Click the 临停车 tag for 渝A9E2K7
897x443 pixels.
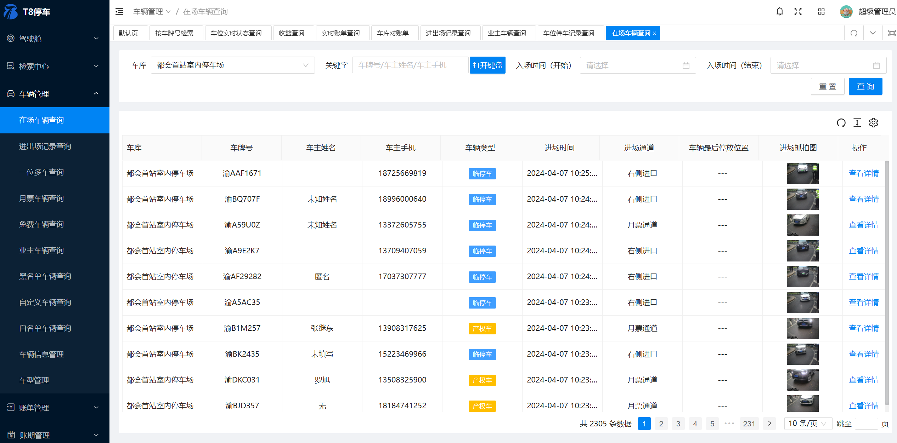tap(482, 251)
